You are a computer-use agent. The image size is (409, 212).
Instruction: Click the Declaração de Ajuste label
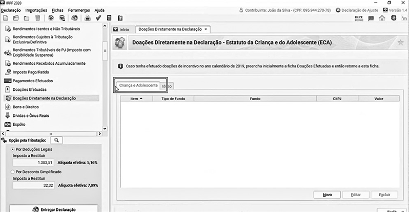(x=357, y=10)
